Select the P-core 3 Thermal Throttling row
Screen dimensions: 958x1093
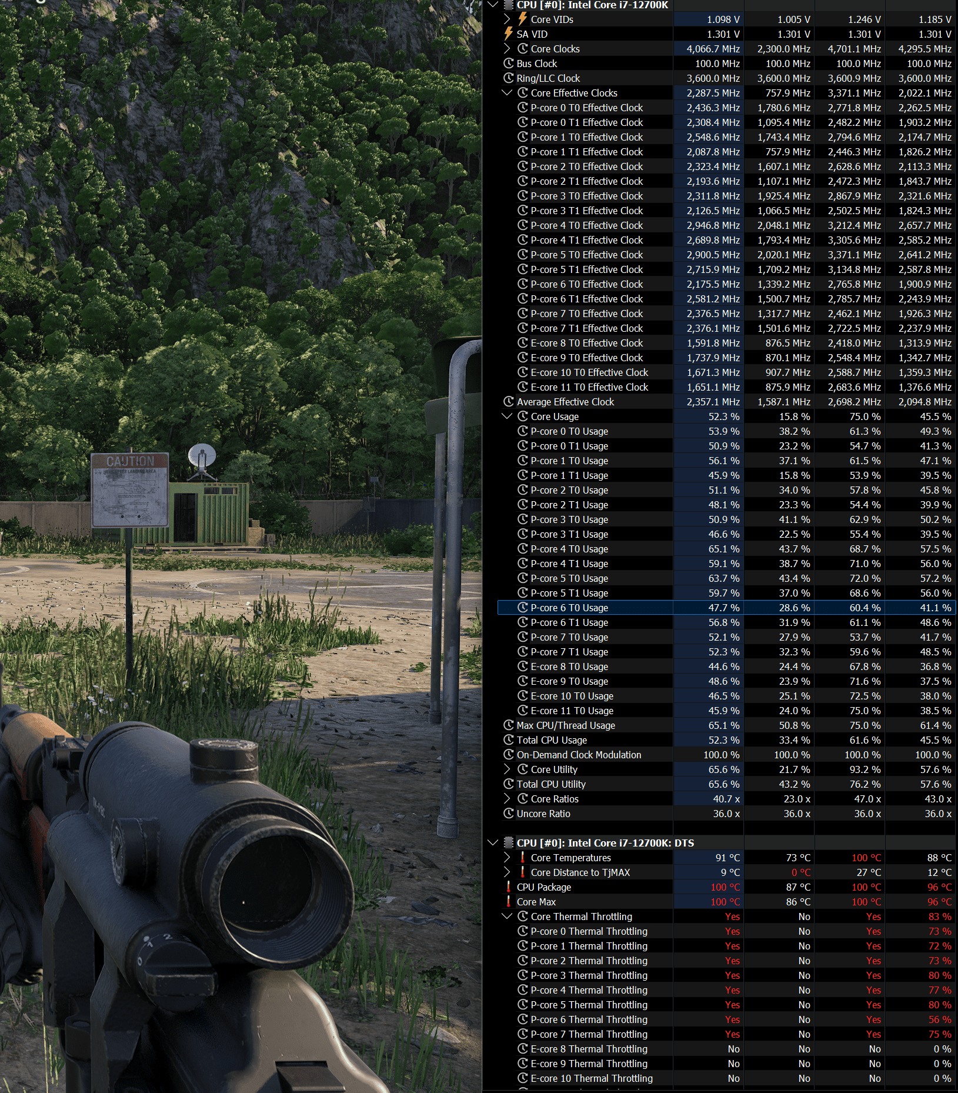pyautogui.click(x=726, y=975)
